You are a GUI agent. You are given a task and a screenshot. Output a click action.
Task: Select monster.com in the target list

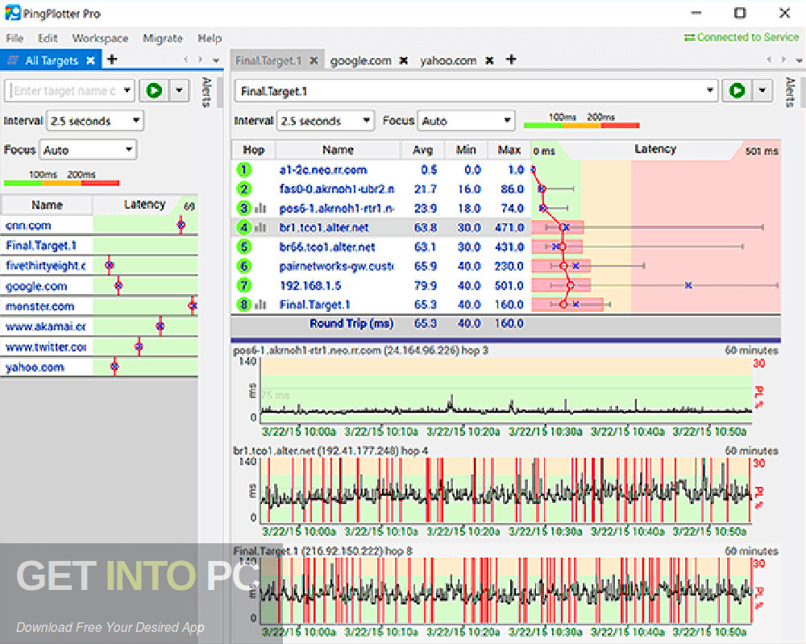pyautogui.click(x=100, y=306)
